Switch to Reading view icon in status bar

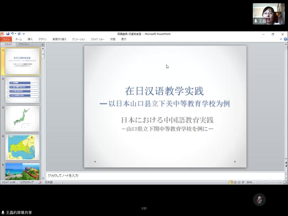point(239,183)
